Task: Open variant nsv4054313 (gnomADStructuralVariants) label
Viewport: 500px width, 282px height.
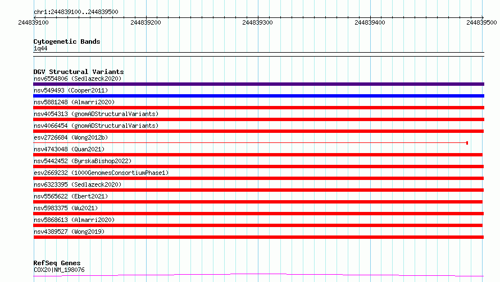Action: [96, 114]
